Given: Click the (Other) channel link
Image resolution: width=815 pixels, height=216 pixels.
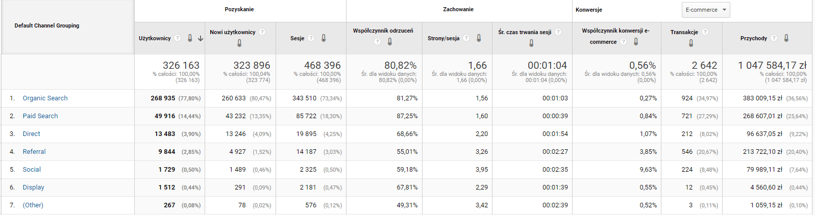Looking at the screenshot, I should (x=33, y=205).
